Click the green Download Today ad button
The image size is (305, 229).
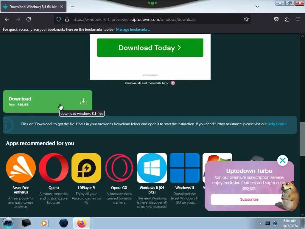(150, 48)
